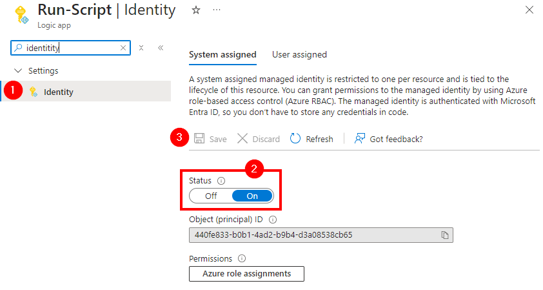Open Azure role assignments
The image size is (543, 290).
pos(246,274)
